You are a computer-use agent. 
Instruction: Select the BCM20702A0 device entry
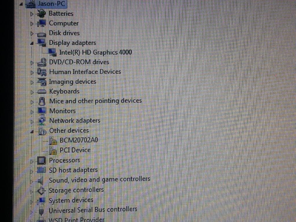(x=79, y=140)
